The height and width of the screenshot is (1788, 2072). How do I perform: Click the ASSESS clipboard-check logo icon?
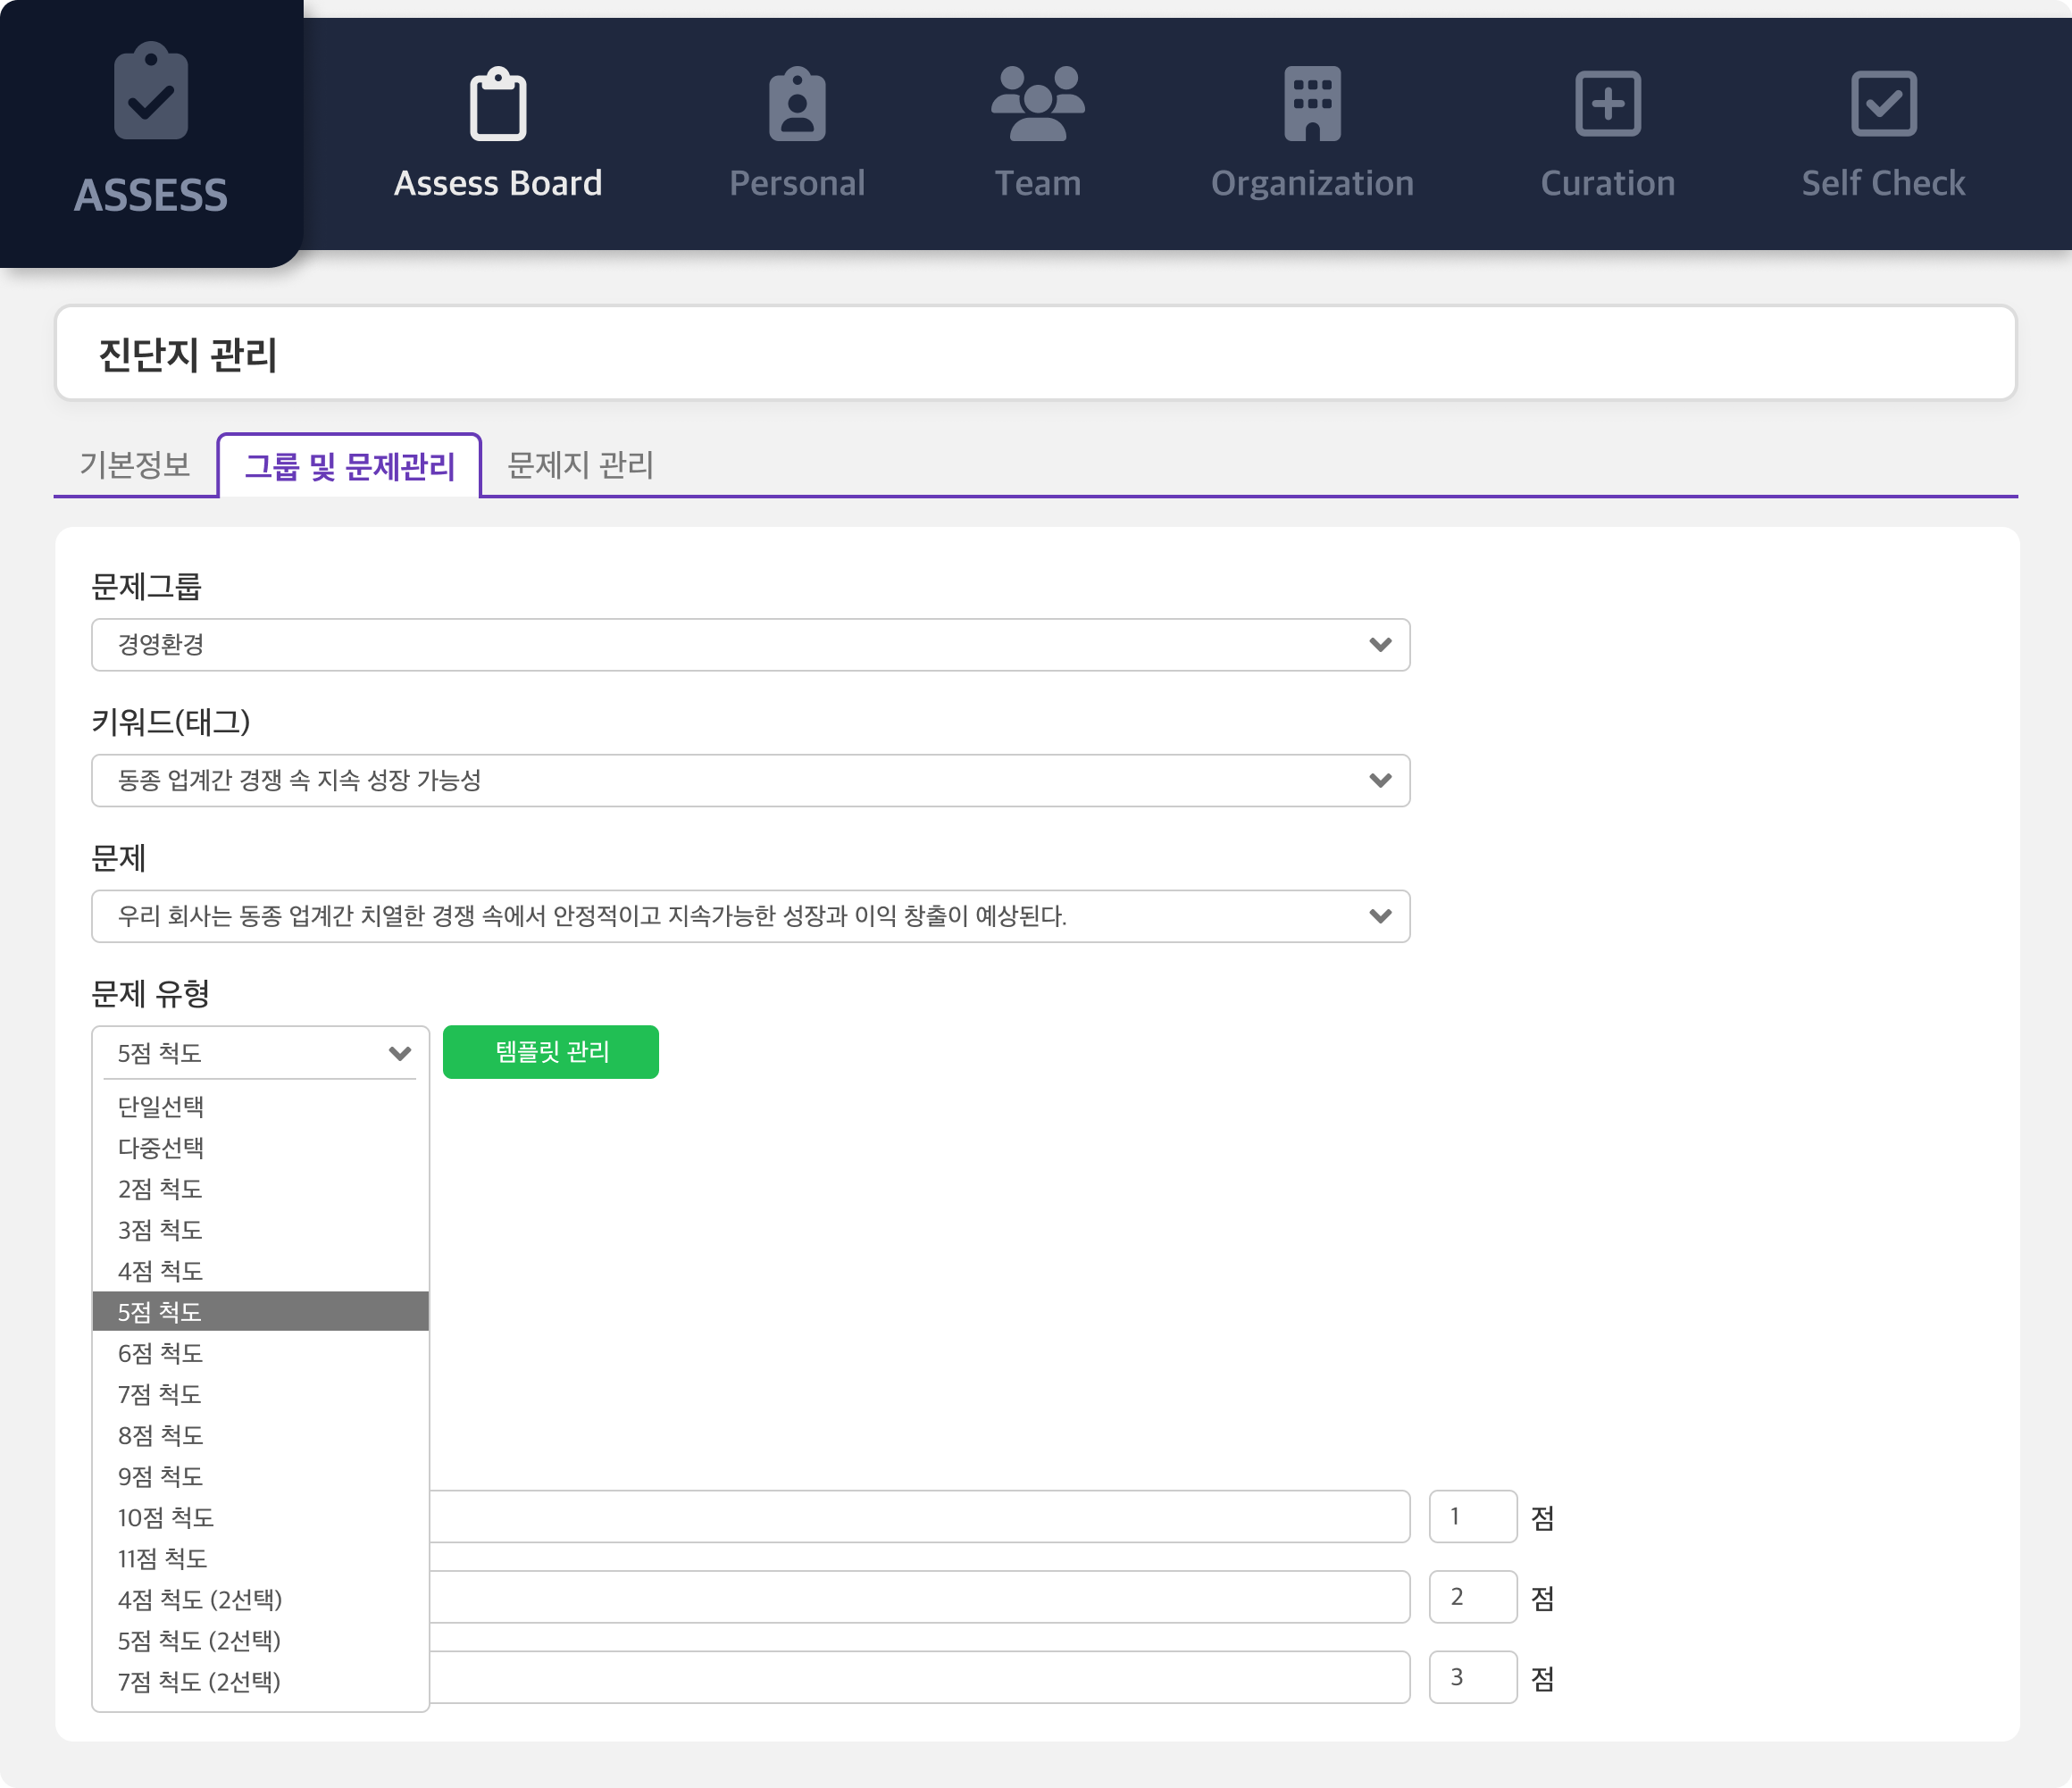[x=151, y=92]
